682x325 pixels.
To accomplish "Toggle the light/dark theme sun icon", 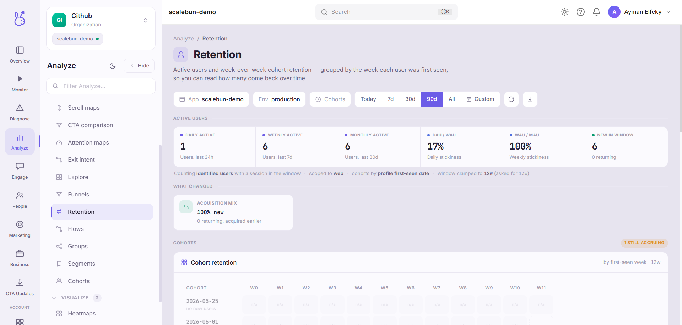I will click(564, 12).
